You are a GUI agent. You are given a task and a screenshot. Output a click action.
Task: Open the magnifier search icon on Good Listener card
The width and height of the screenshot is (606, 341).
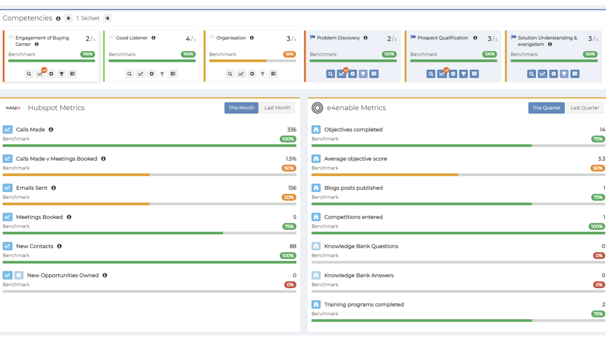pyautogui.click(x=130, y=74)
